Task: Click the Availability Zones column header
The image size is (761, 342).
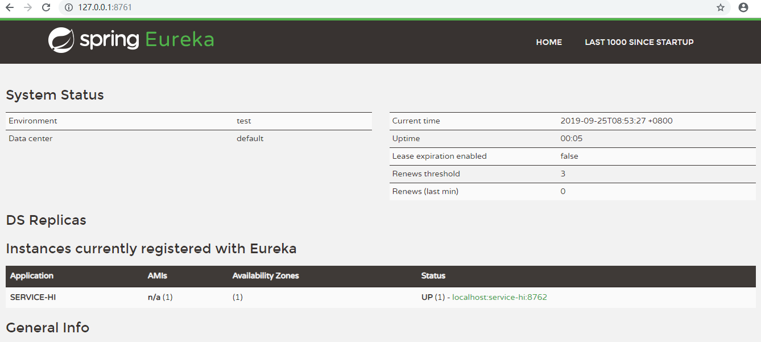Action: [x=266, y=276]
